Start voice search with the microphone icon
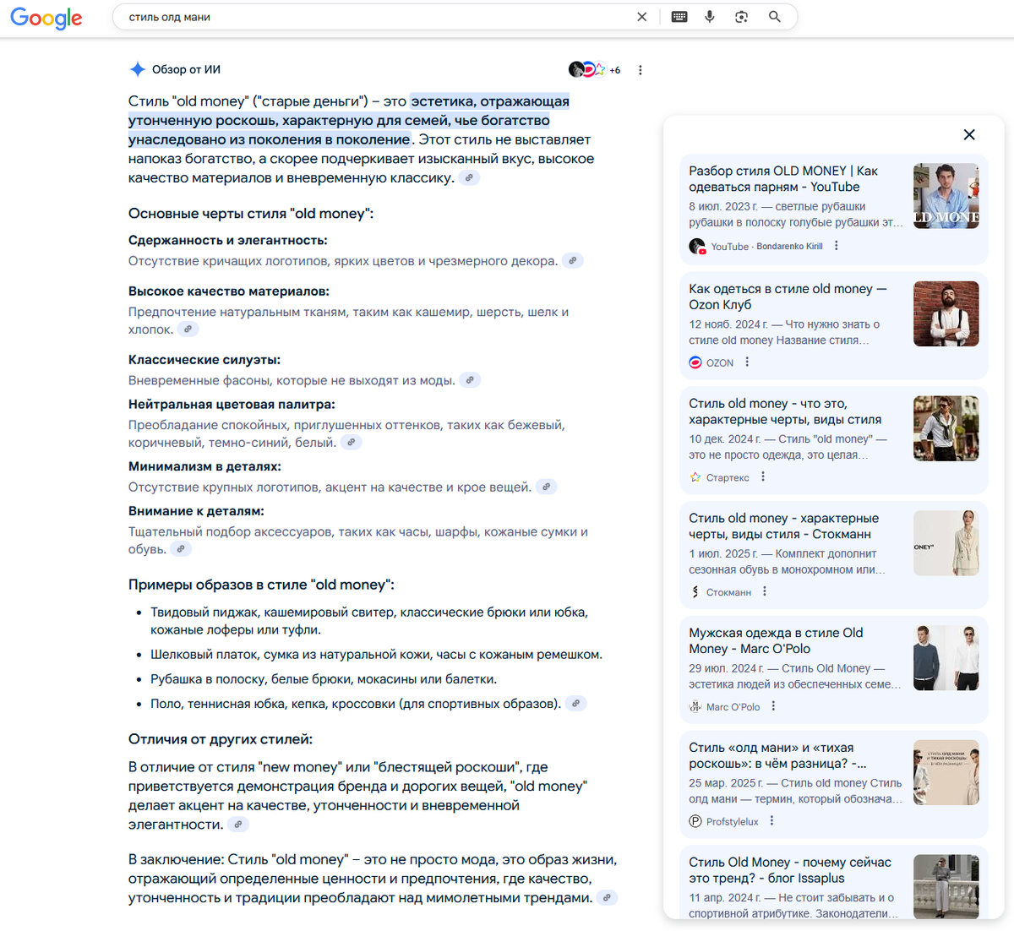The width and height of the screenshot is (1014, 931). [710, 16]
